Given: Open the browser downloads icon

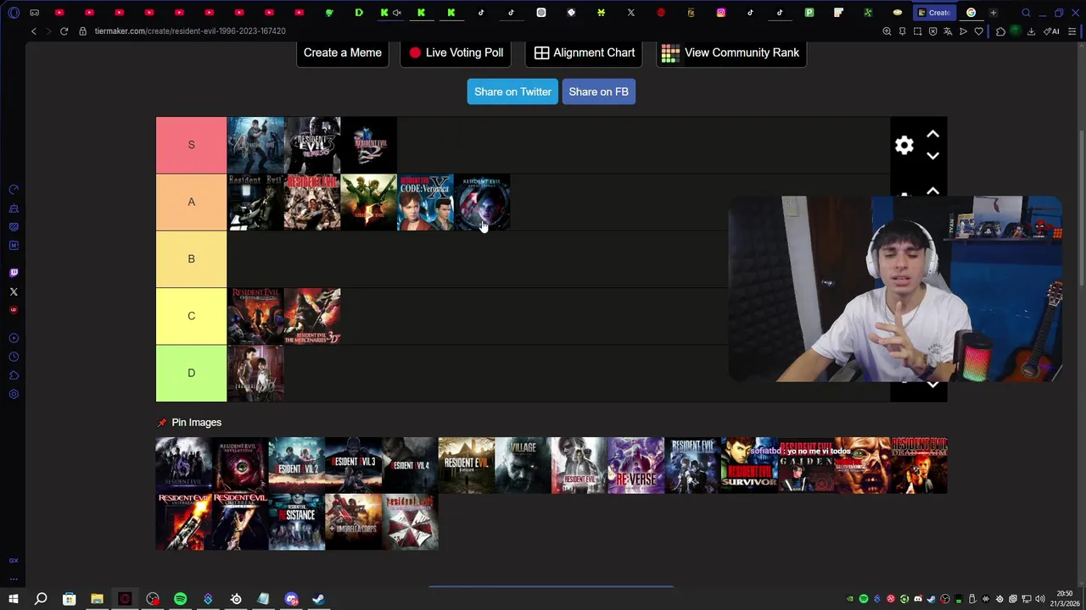Looking at the screenshot, I should tap(1031, 31).
